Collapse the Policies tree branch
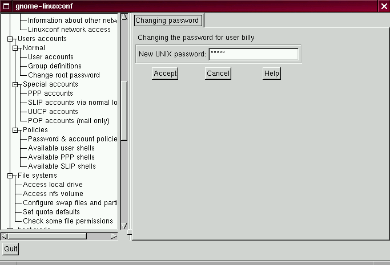The image size is (390, 265). pos(15,131)
